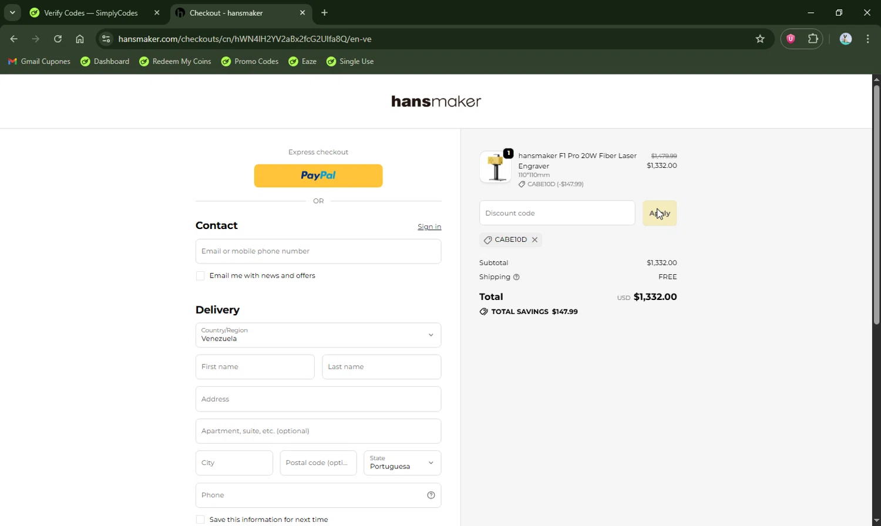
Task: Close the Checkout - hansmaker tab
Action: coord(302,12)
